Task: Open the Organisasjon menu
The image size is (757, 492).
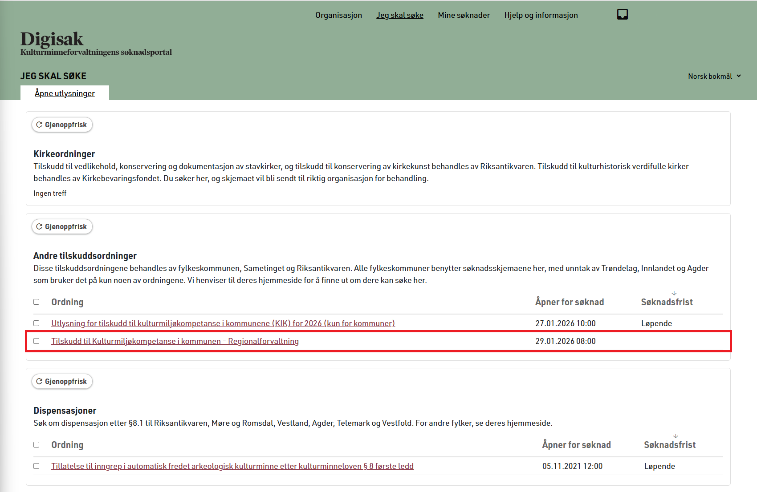Action: coord(338,15)
